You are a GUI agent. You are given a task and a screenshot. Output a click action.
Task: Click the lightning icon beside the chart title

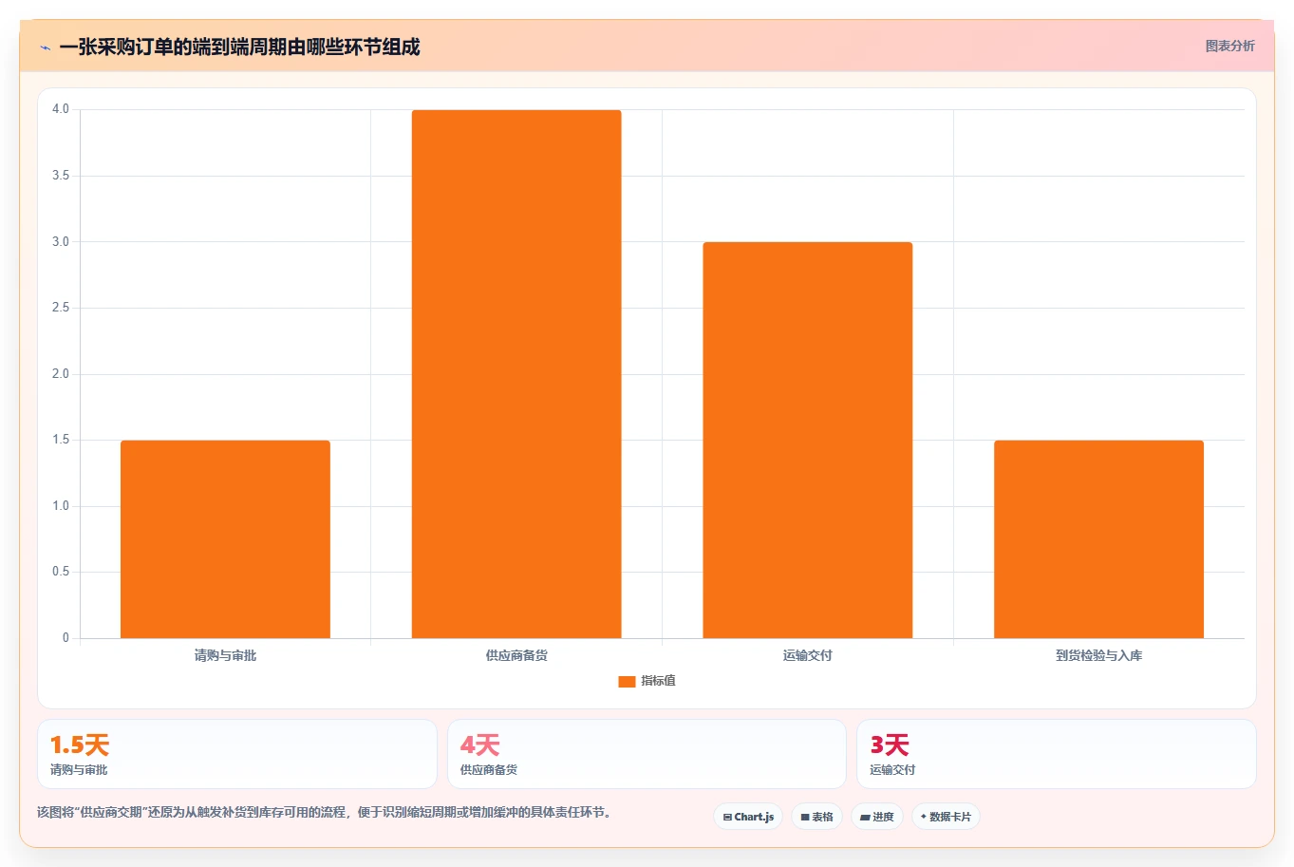pos(45,47)
